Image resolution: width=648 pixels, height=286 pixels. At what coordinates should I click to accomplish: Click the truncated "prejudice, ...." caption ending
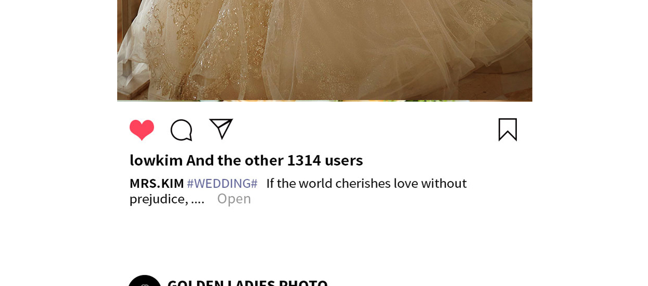click(x=167, y=199)
